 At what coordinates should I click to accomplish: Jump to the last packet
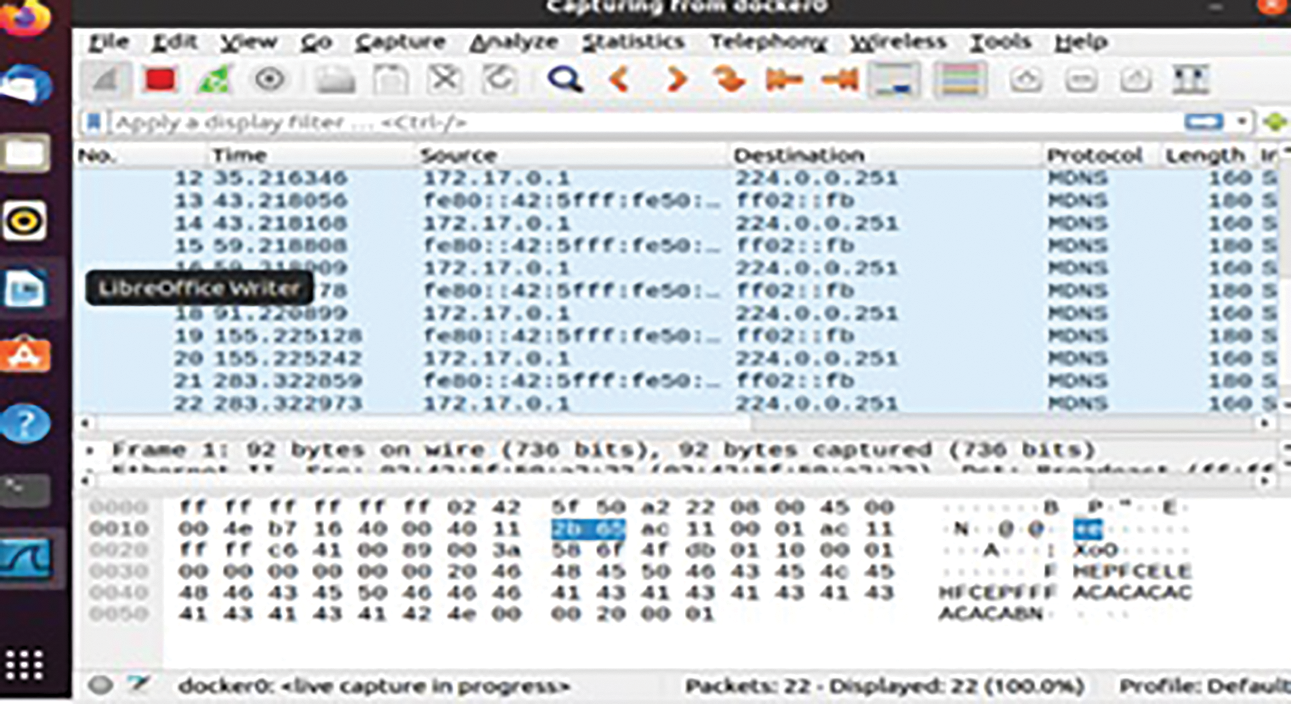click(x=840, y=80)
